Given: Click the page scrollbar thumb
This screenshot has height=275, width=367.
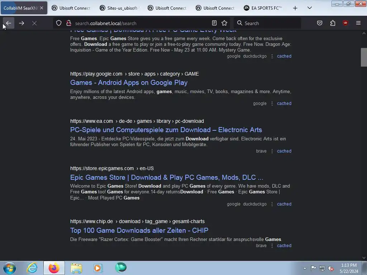Looking at the screenshot, I should pyautogui.click(x=364, y=57).
